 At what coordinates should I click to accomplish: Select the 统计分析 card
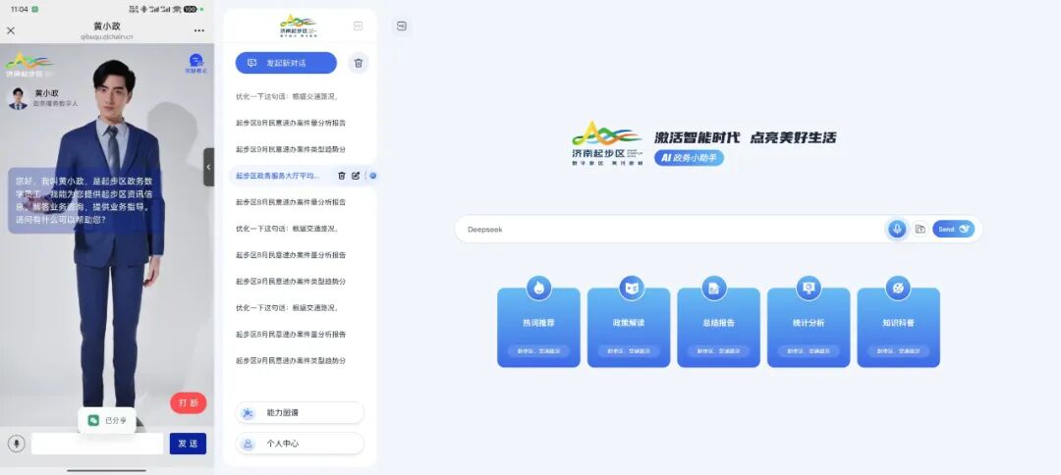point(809,327)
